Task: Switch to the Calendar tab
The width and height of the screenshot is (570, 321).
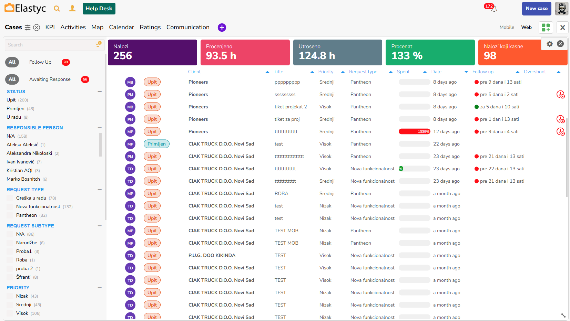Action: [x=121, y=28]
